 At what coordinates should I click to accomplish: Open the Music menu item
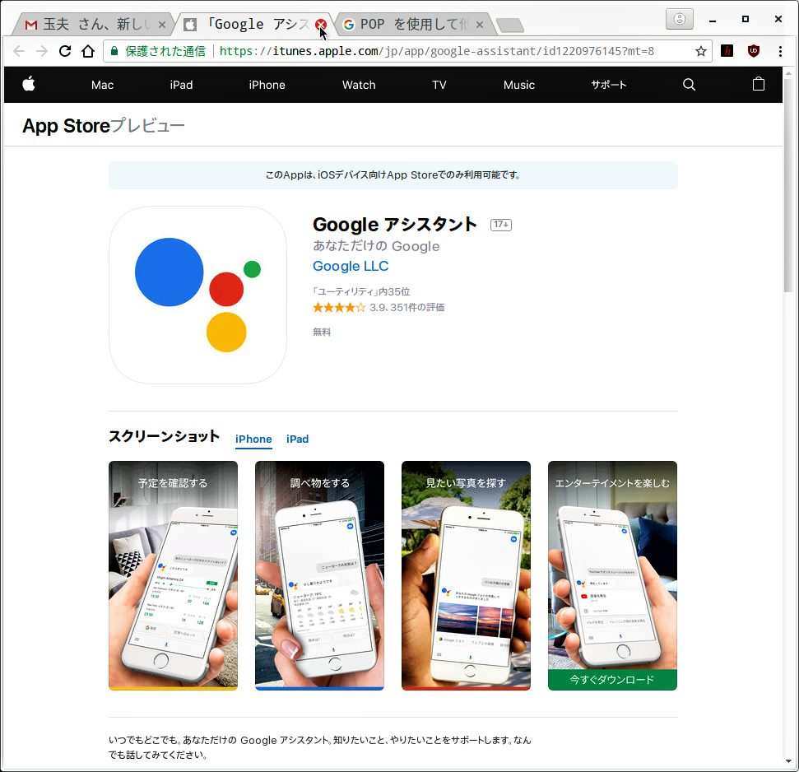519,85
